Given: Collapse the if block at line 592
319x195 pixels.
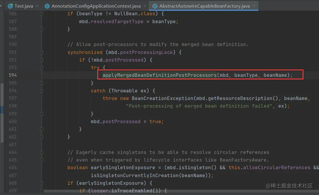Looking at the screenshot, I should click(x=42, y=60).
